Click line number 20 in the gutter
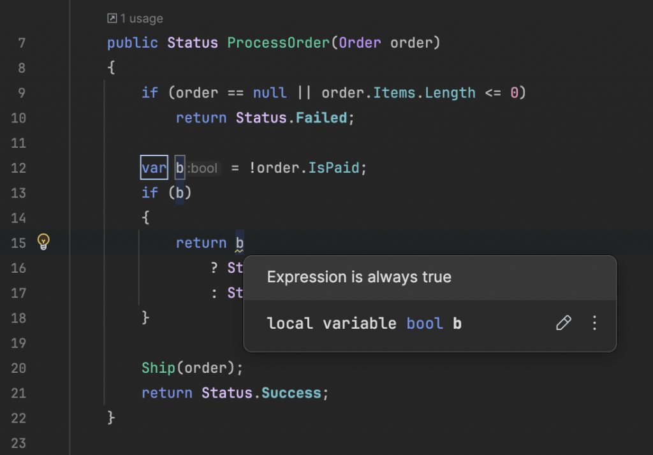The height and width of the screenshot is (455, 653). coord(18,368)
